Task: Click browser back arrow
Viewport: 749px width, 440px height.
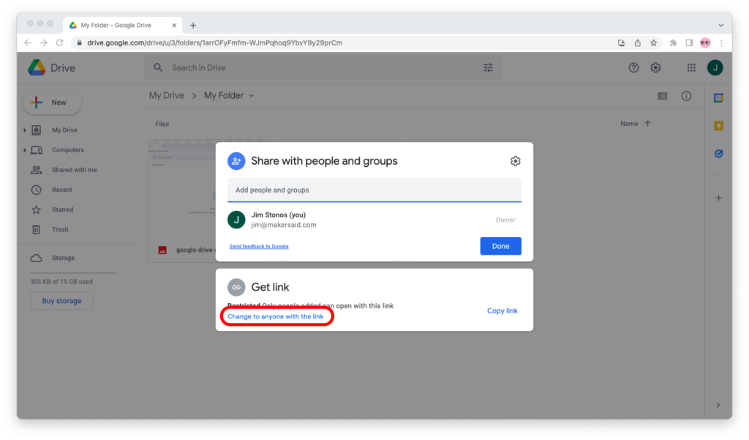Action: (x=29, y=43)
